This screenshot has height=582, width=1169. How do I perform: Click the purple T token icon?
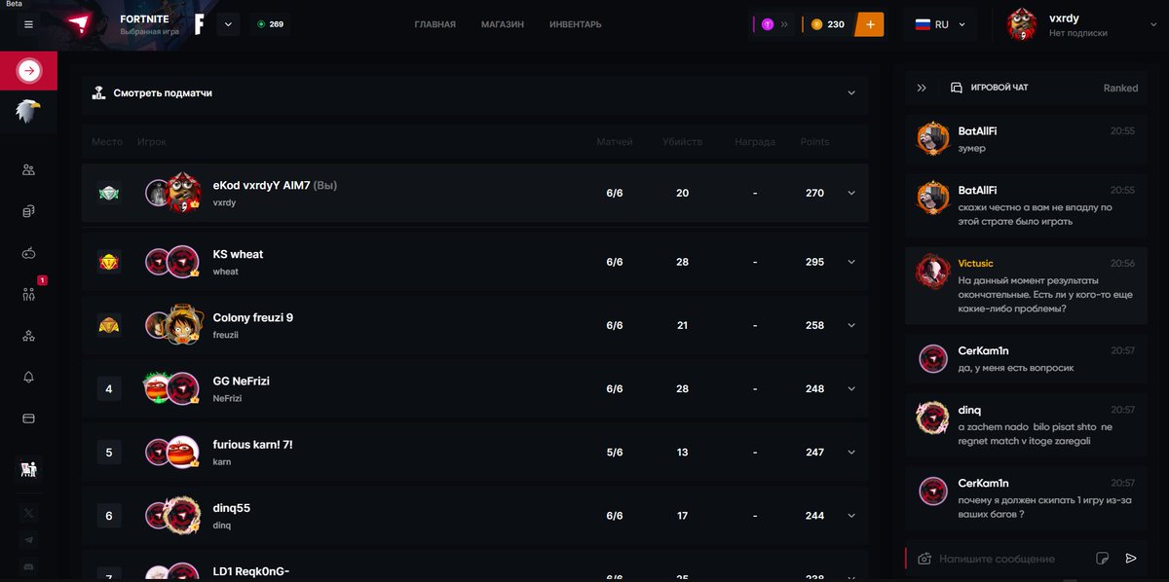click(768, 24)
